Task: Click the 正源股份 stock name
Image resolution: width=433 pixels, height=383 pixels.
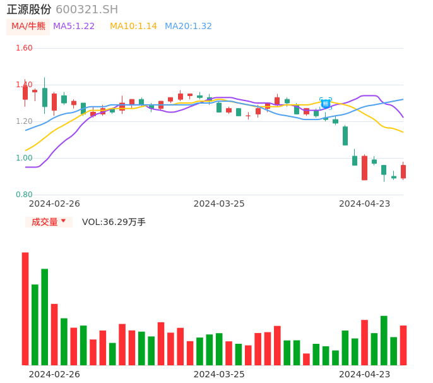Action: click(29, 9)
